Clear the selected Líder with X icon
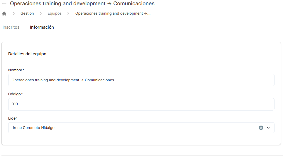Image resolution: width=283 pixels, height=157 pixels. coord(261,128)
